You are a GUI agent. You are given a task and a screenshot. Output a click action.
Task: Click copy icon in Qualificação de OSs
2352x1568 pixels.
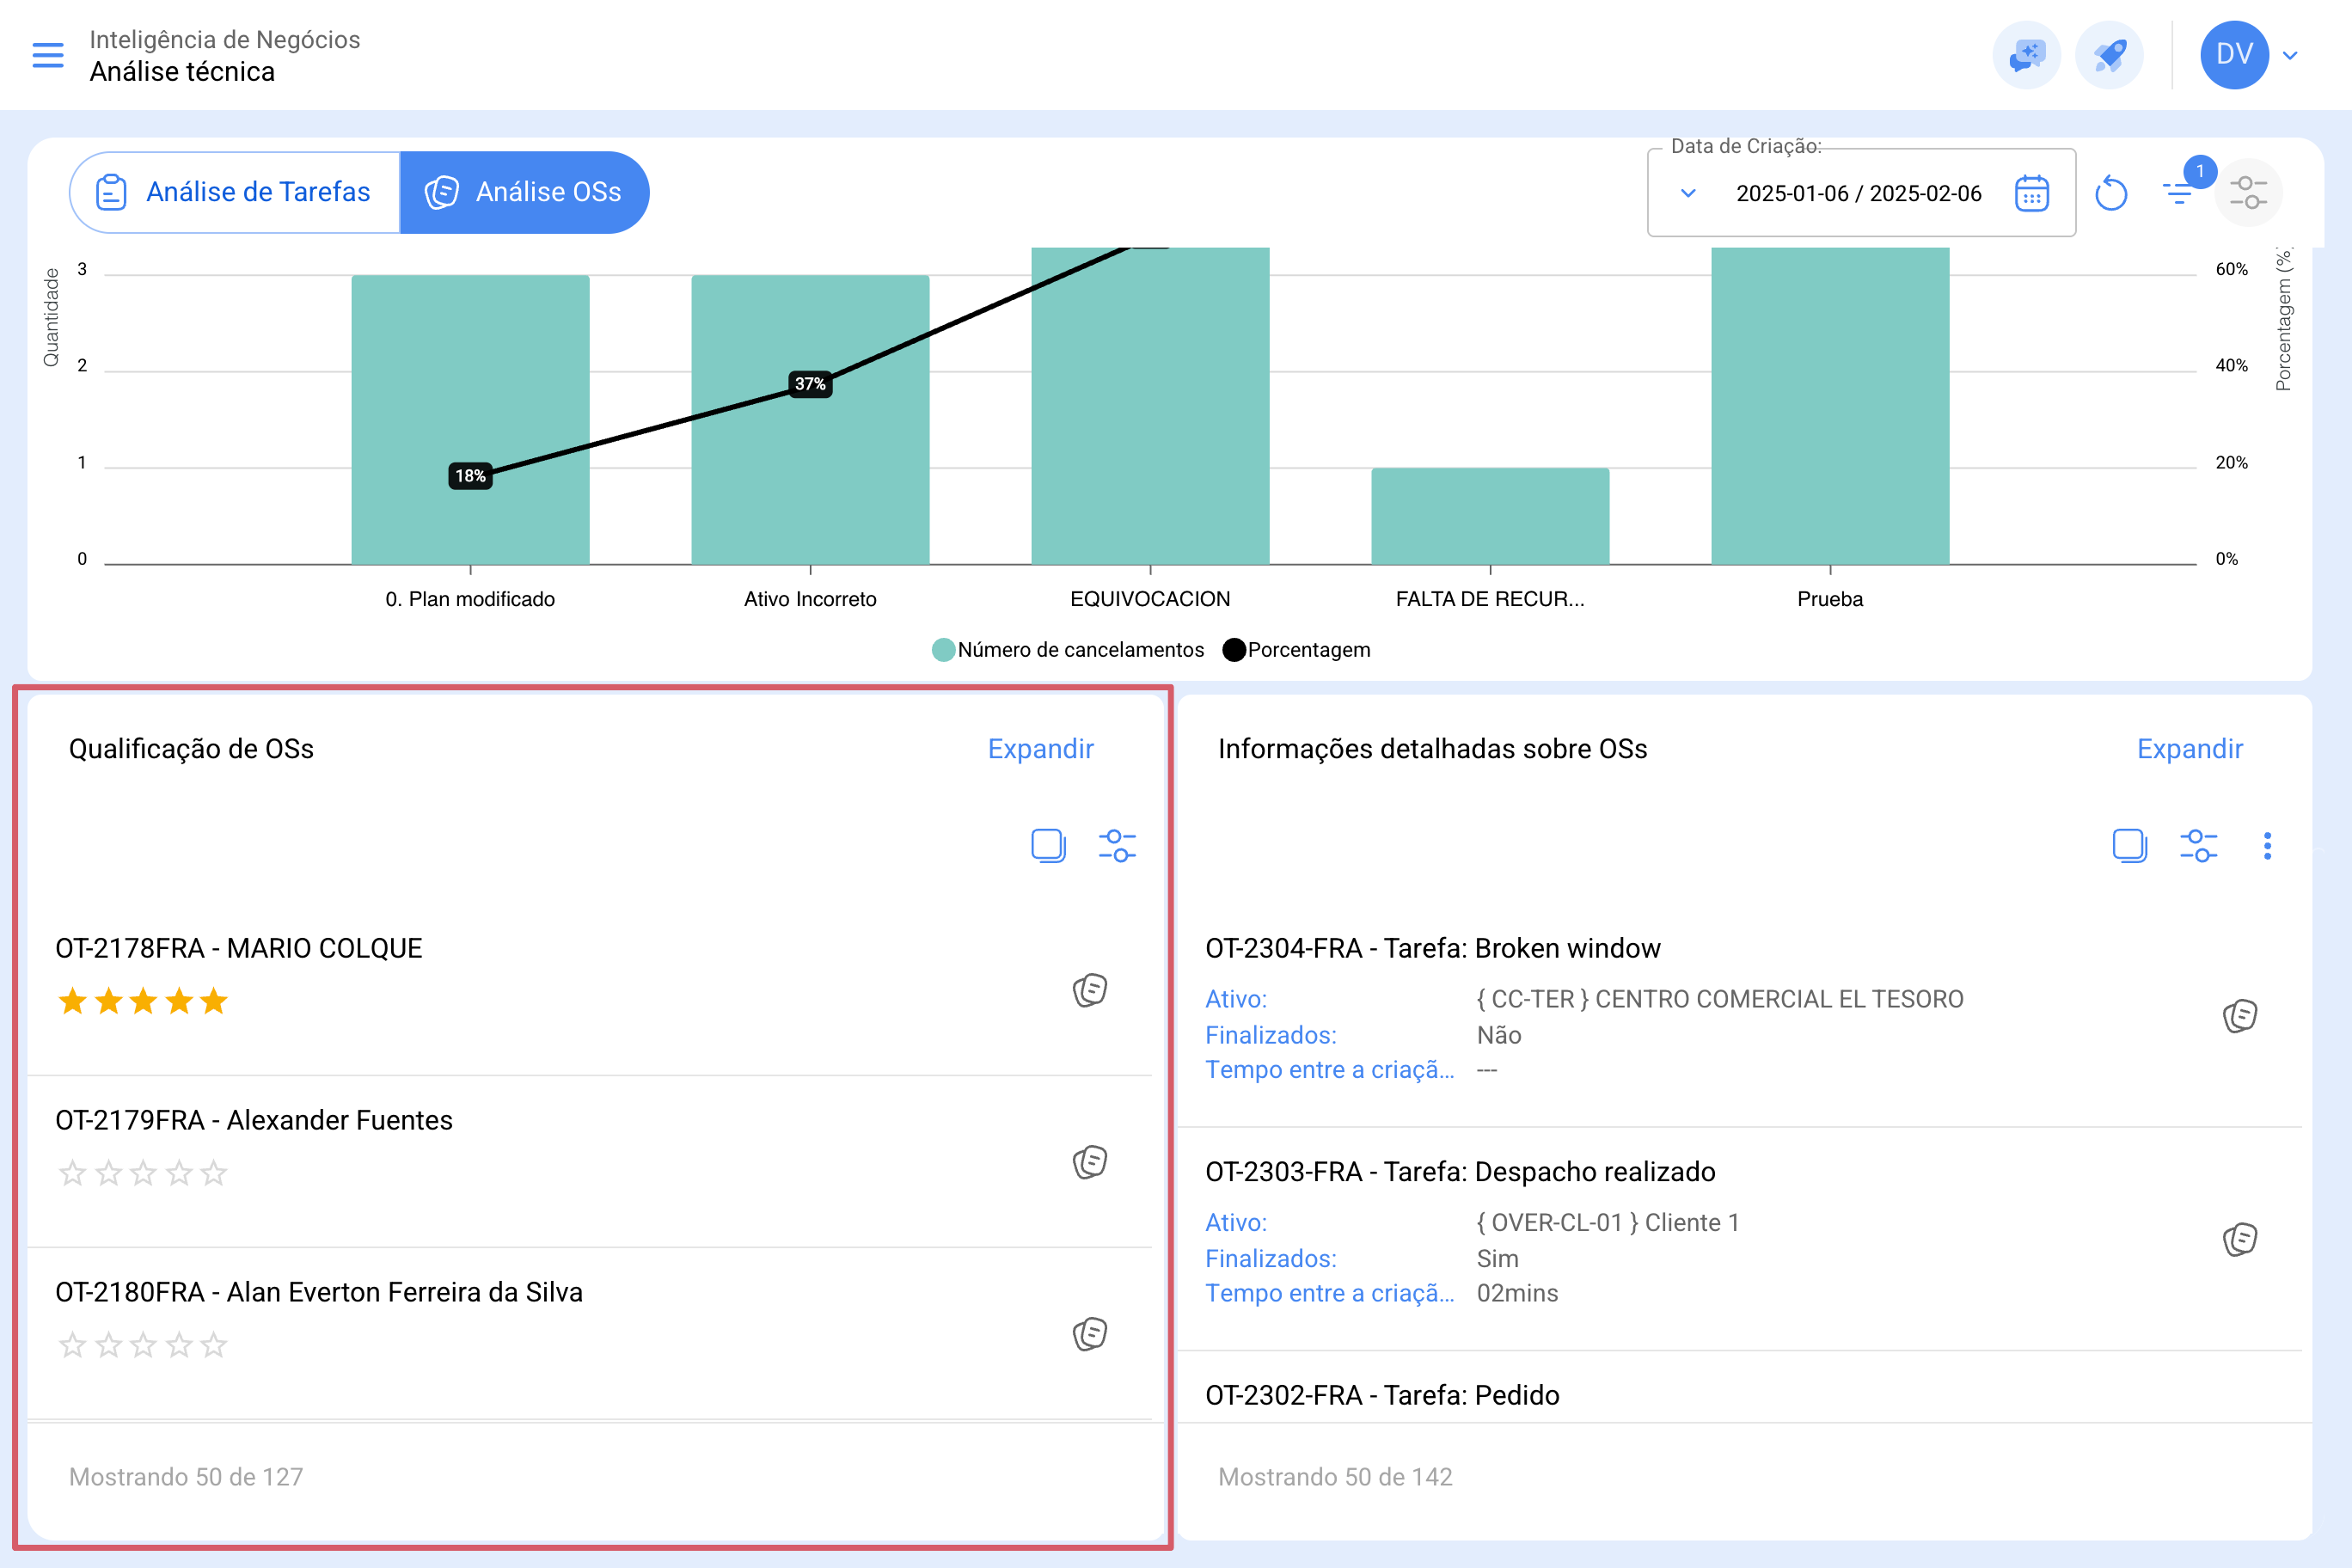tap(1048, 846)
